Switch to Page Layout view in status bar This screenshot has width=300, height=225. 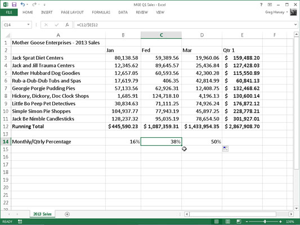point(228,222)
